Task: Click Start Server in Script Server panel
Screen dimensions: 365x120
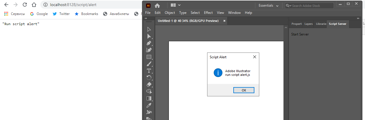Action: pos(300,34)
